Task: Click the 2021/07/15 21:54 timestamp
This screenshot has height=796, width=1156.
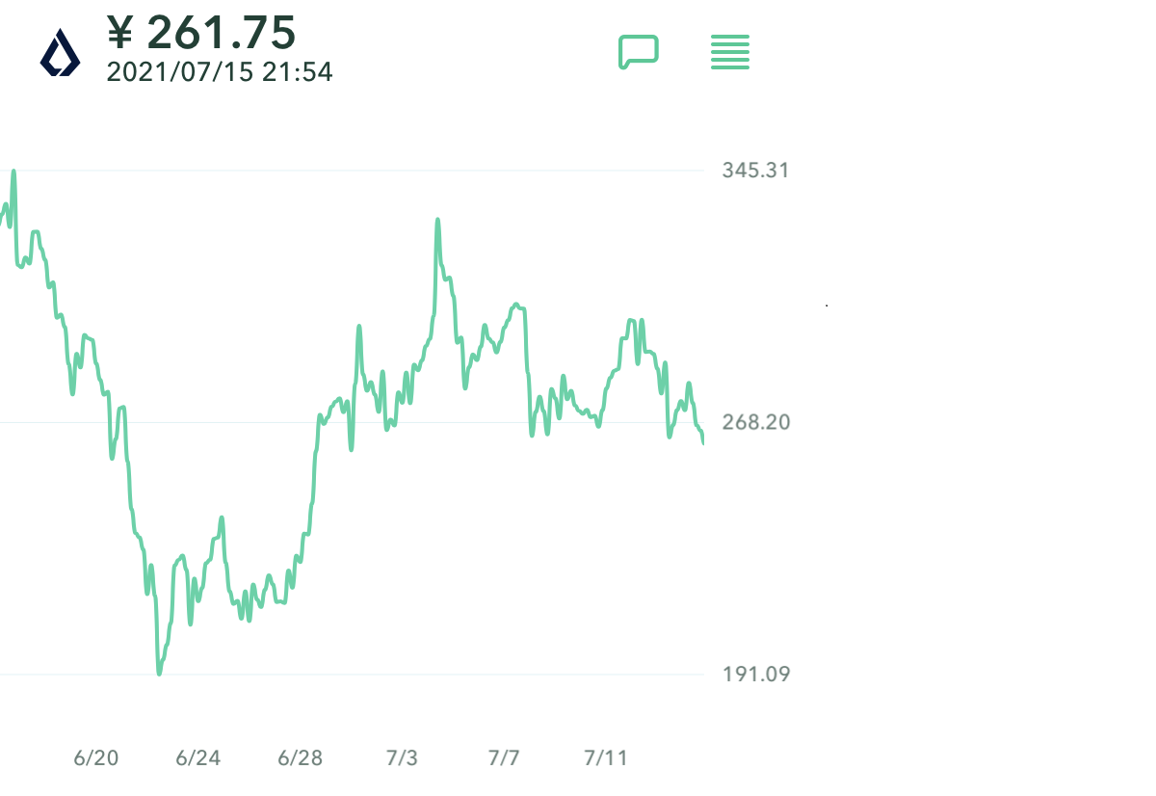Action: [220, 71]
